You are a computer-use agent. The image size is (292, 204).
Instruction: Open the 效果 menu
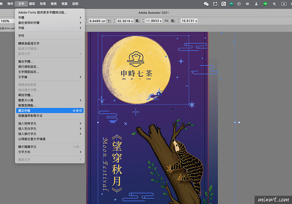click(43, 4)
